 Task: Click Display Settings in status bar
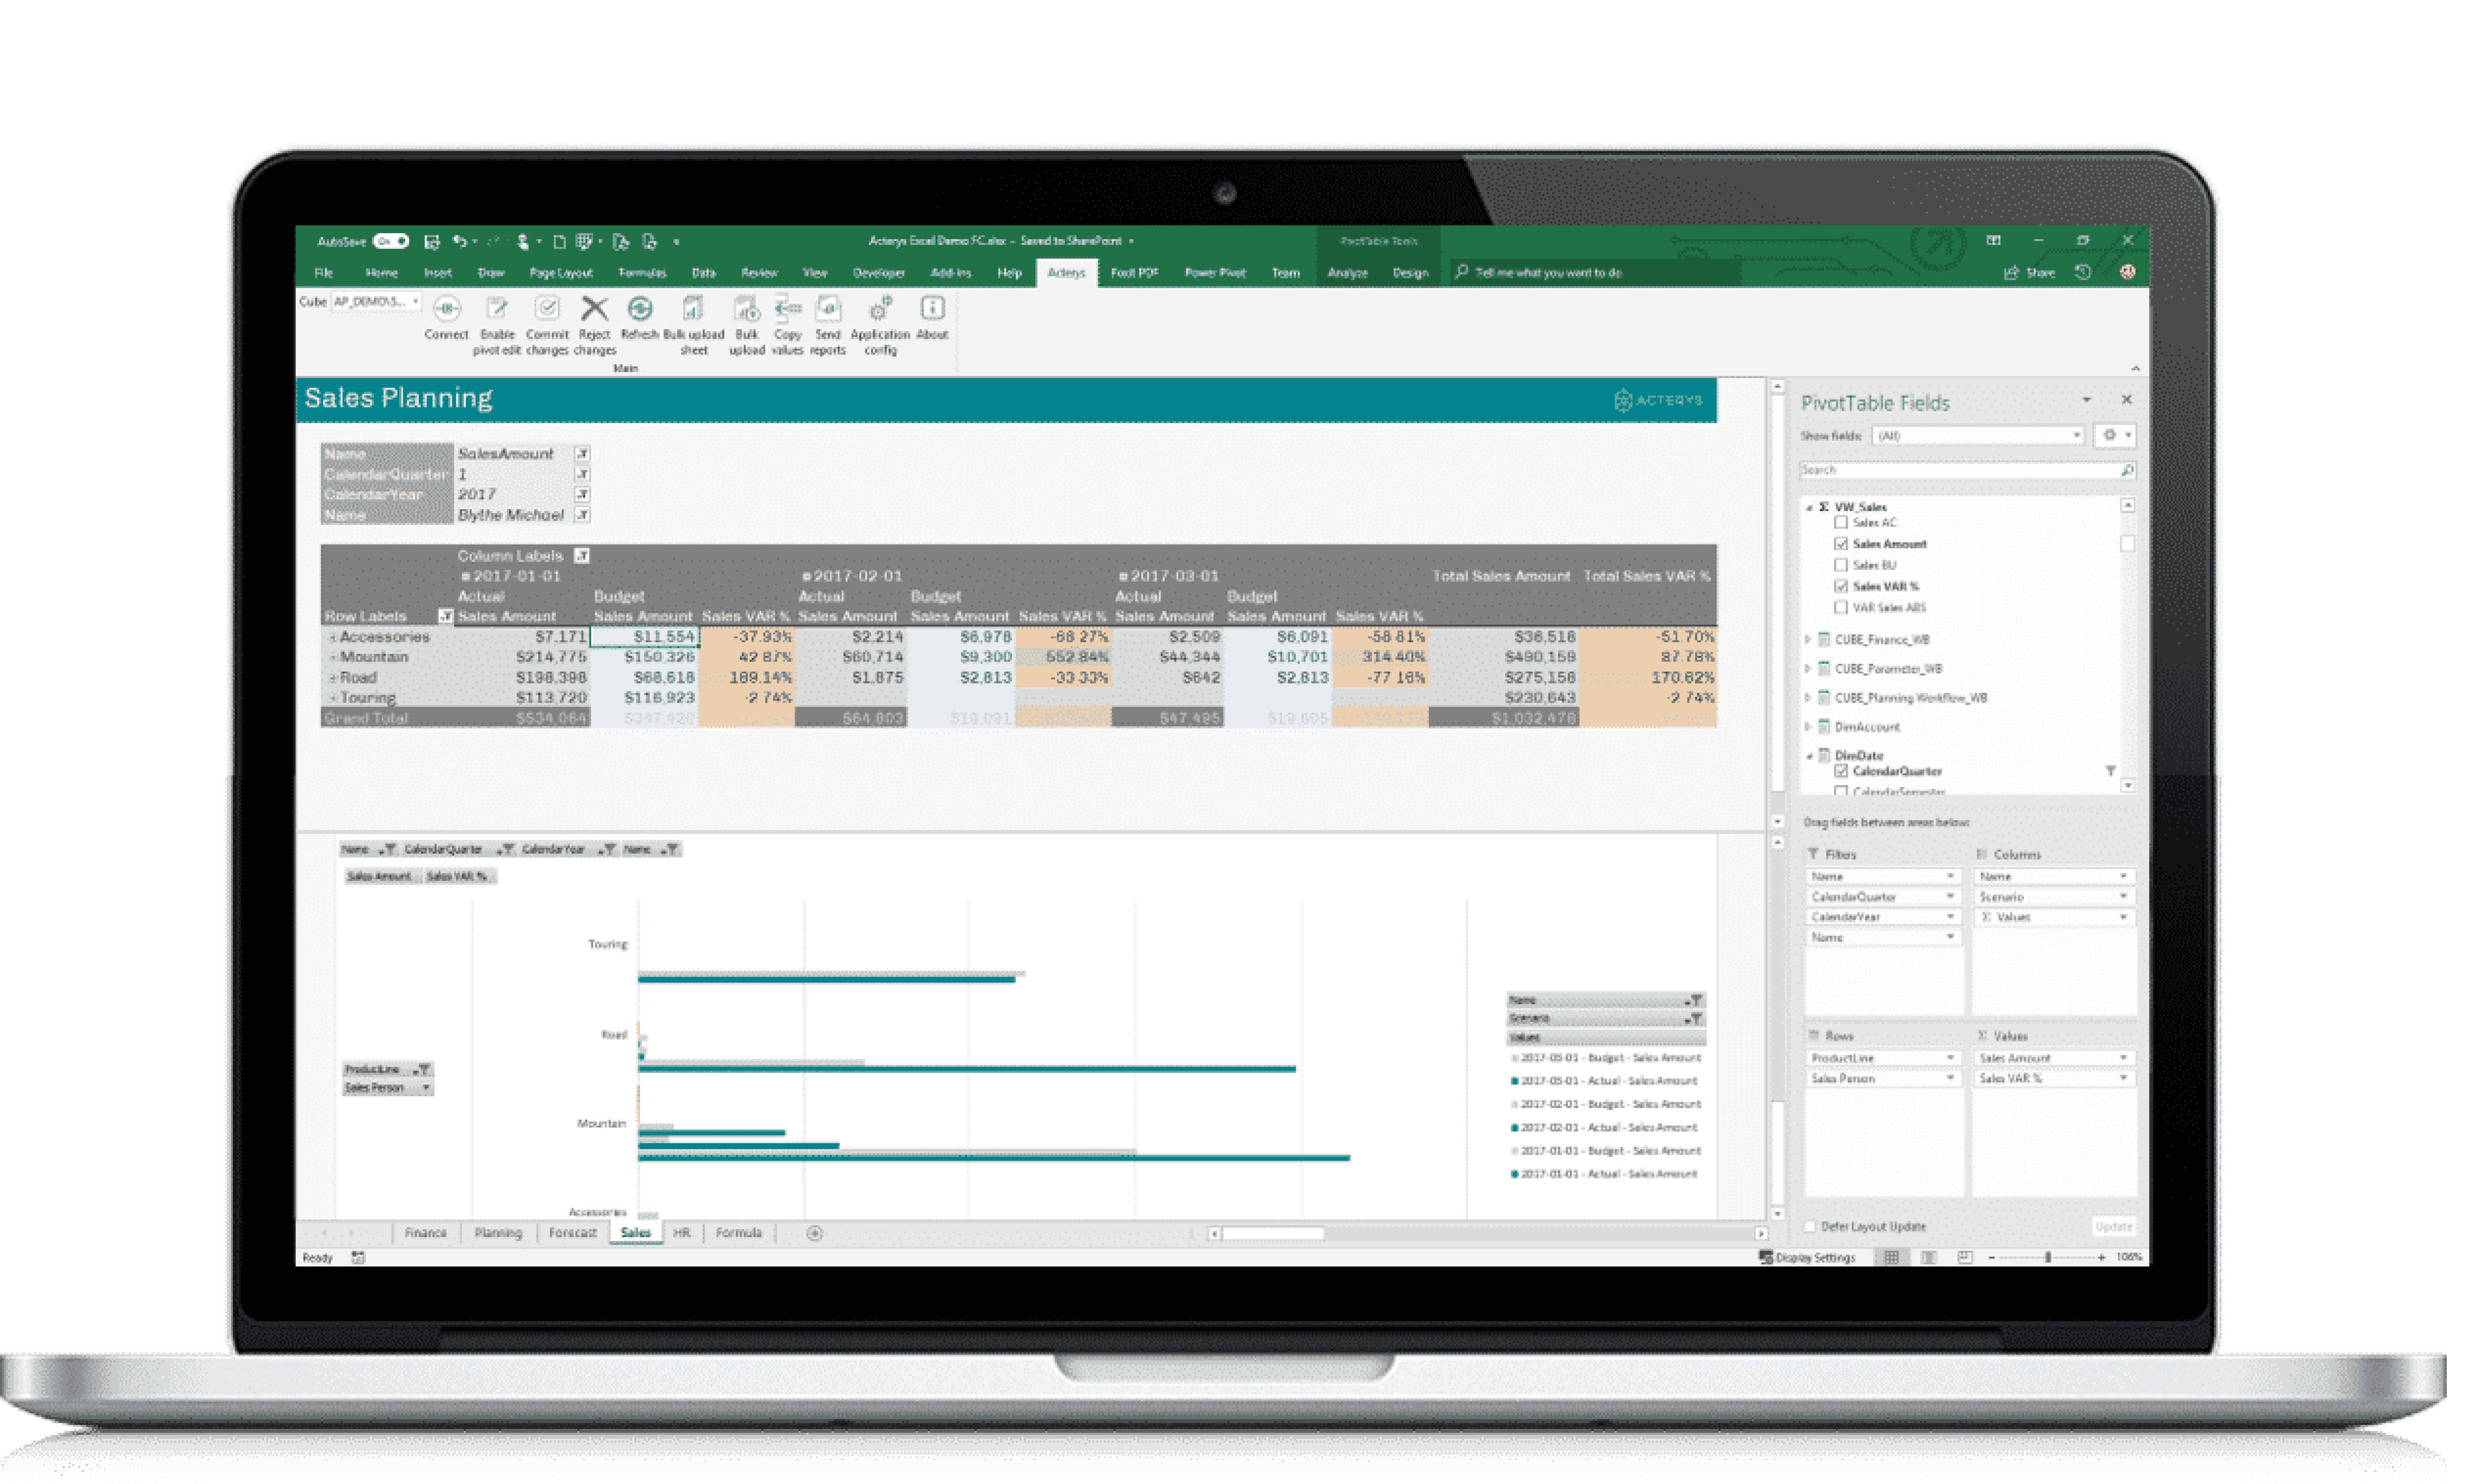pyautogui.click(x=1807, y=1257)
